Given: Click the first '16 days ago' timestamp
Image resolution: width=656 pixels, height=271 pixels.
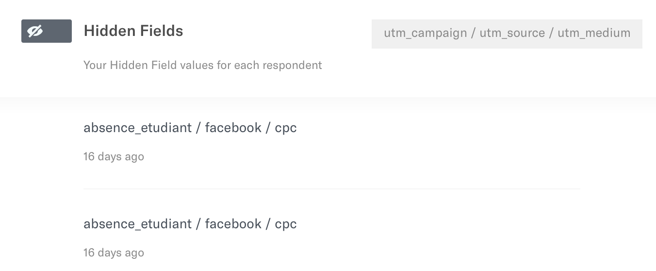Looking at the screenshot, I should point(114,156).
